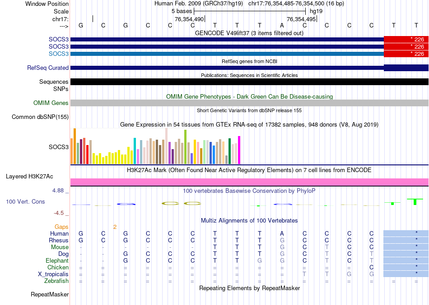
Task: Click the gray OMIM Genes bar
Action: coord(249,103)
